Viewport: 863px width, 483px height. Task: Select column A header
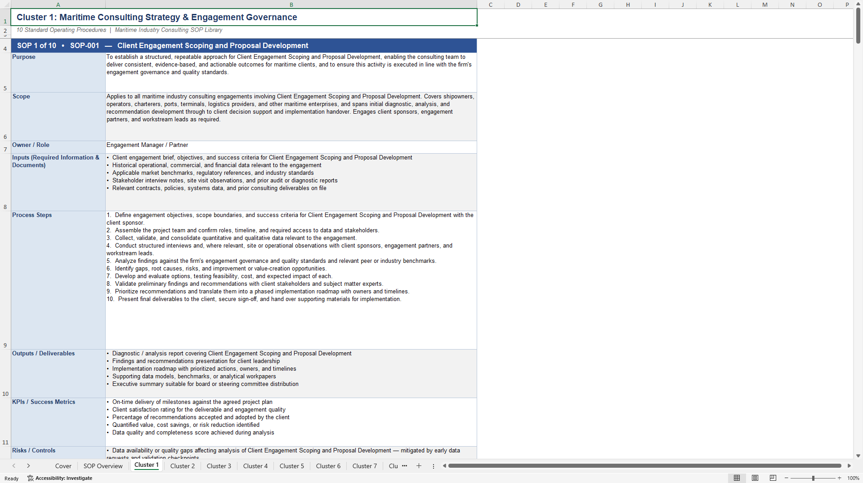(58, 4)
